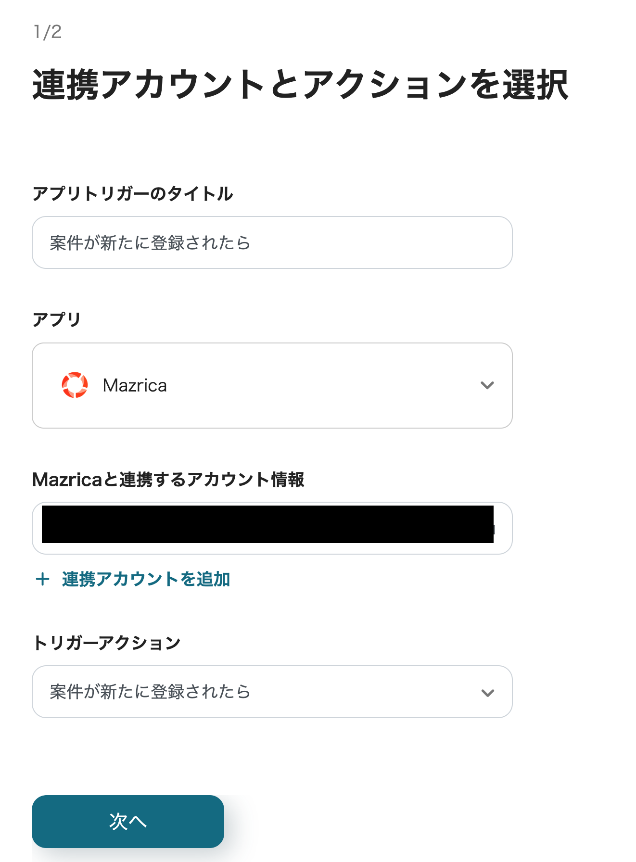The width and height of the screenshot is (636, 862).
Task: Click the chevron on the トリガーアクション selector
Action: (487, 692)
